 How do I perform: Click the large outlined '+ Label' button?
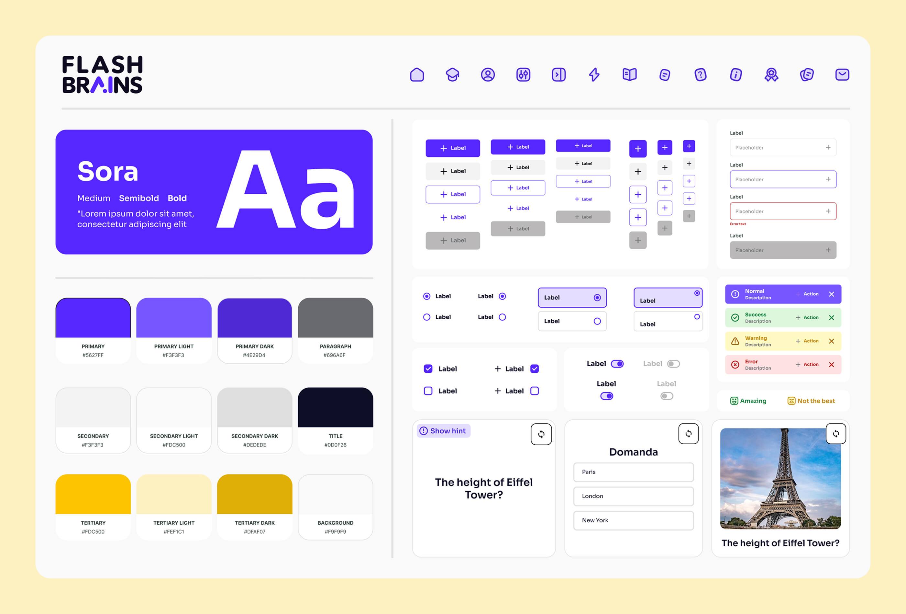click(453, 194)
